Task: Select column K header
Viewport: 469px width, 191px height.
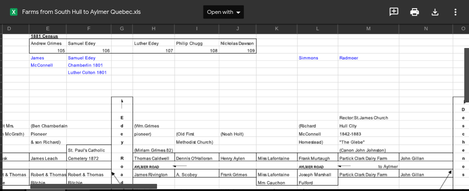Action: (x=277, y=28)
